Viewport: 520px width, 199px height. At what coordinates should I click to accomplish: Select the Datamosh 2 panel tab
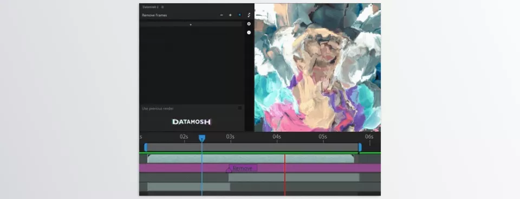(151, 7)
